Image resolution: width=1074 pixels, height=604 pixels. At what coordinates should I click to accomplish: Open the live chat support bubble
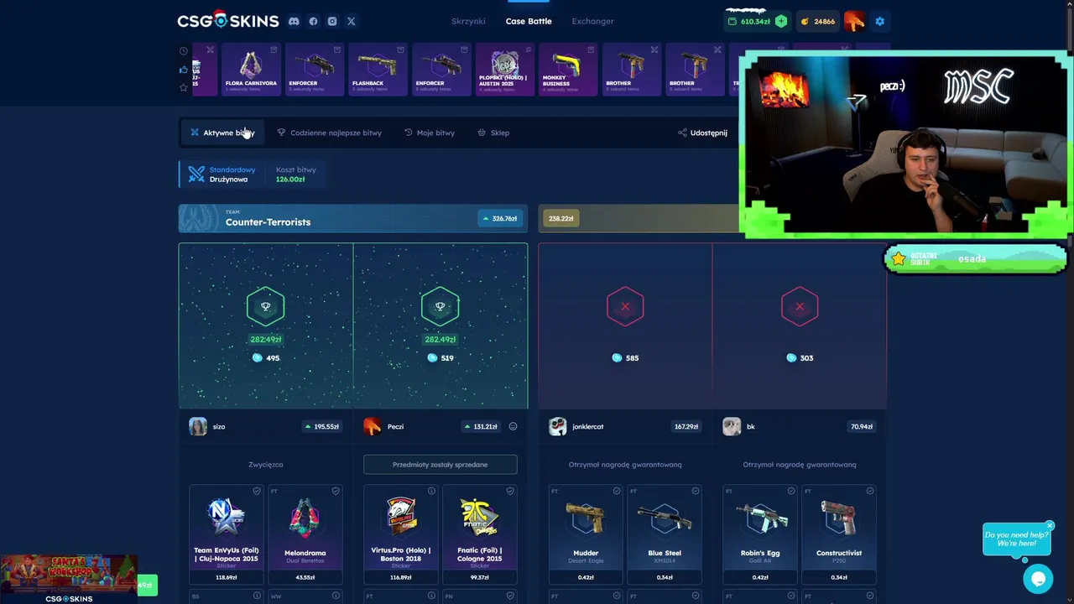(1038, 579)
